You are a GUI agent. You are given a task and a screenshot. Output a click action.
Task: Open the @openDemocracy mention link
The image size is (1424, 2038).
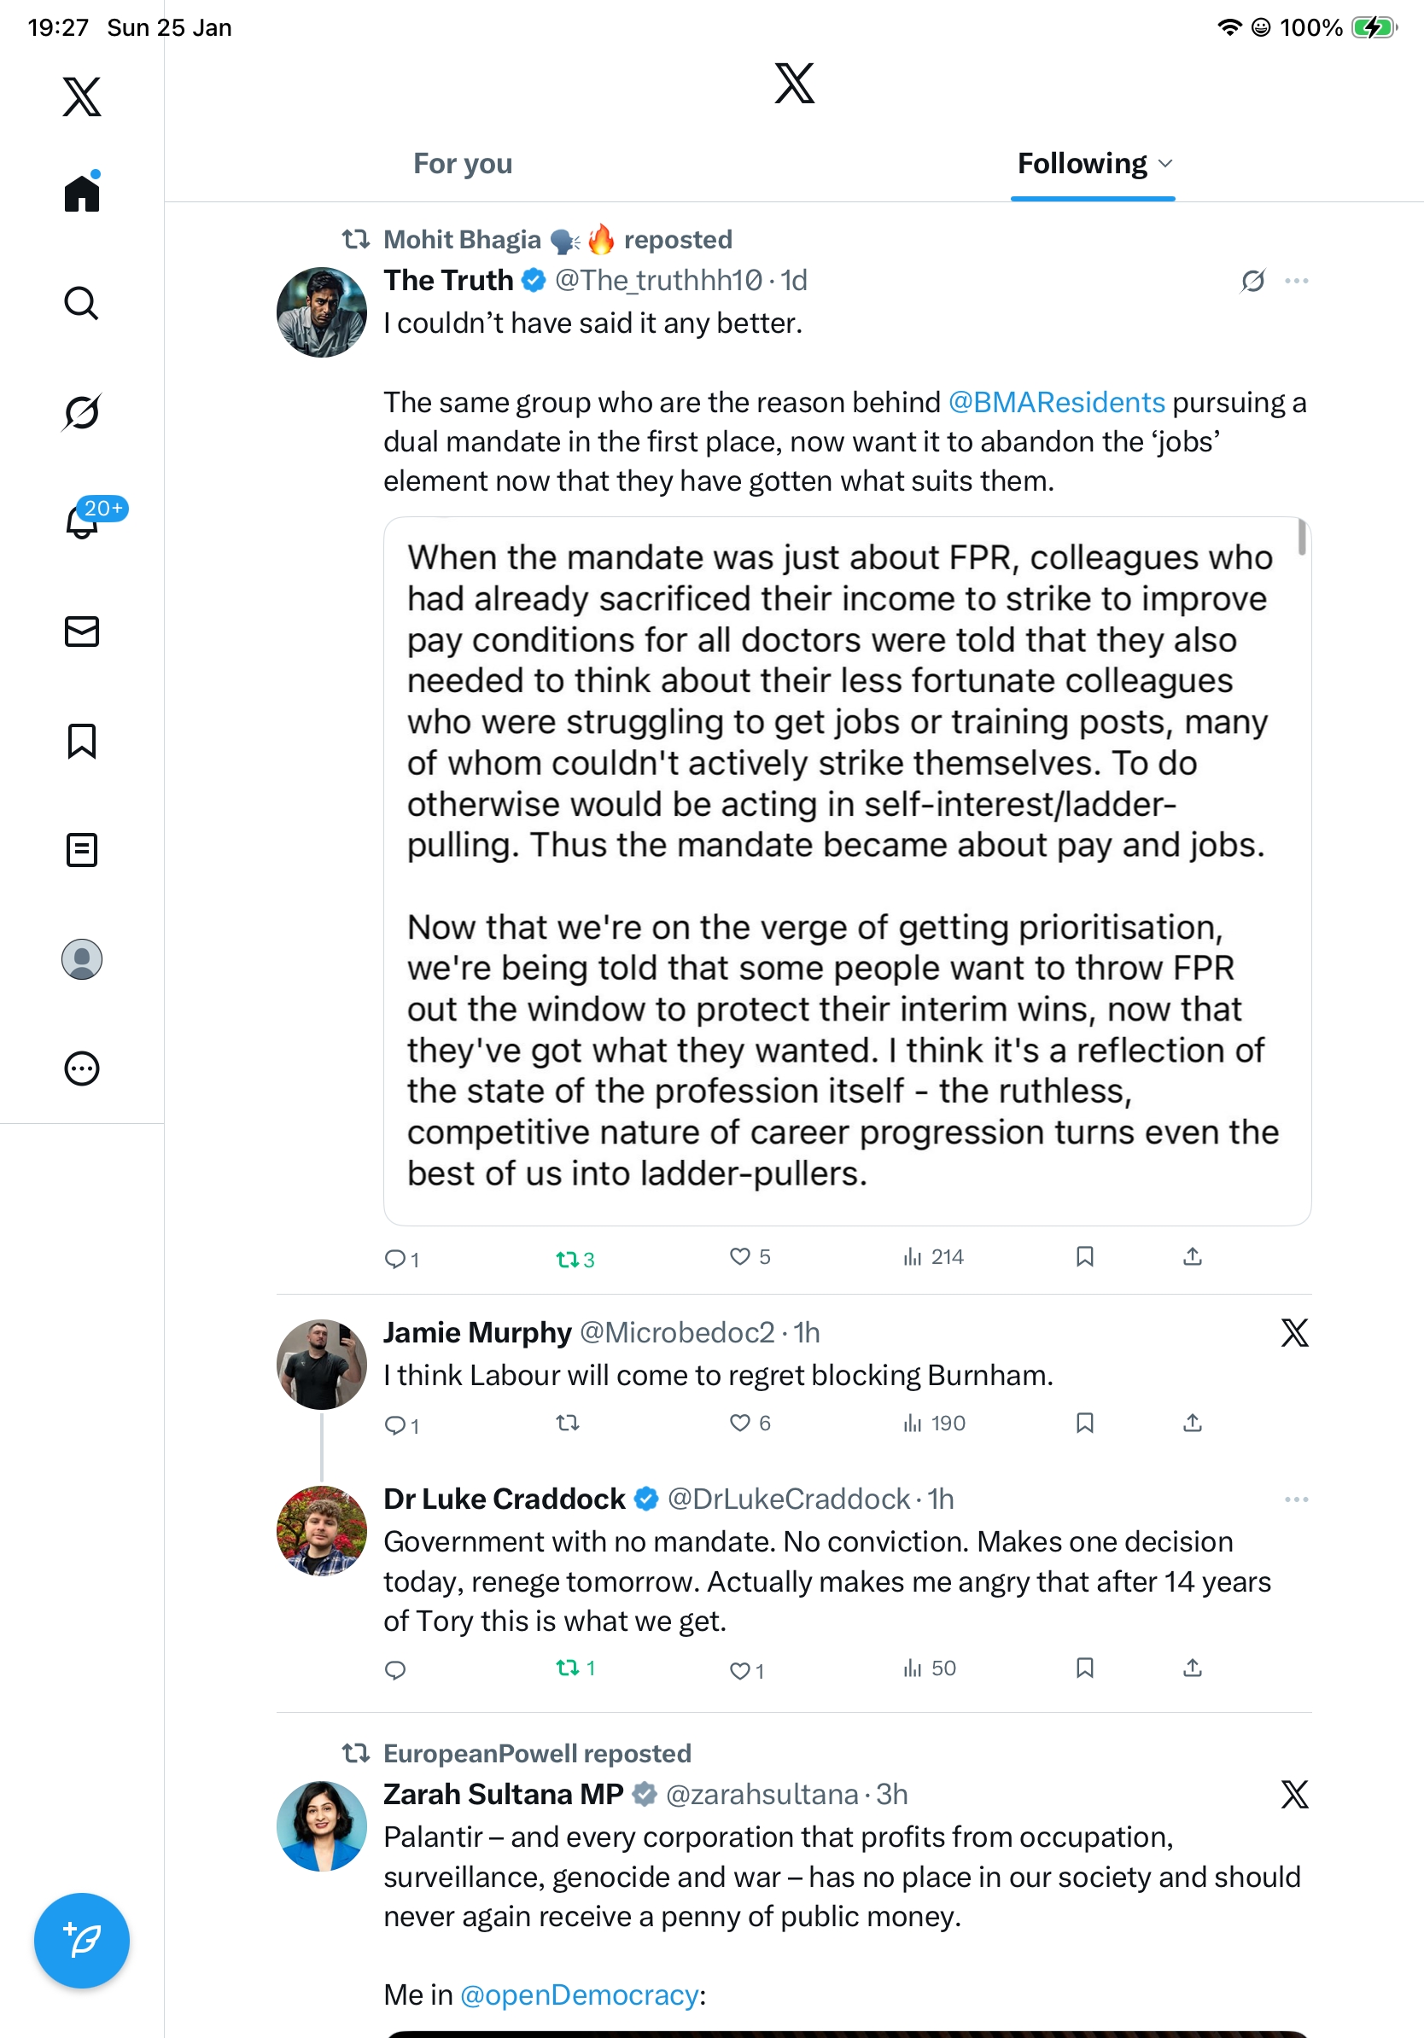(x=579, y=1994)
